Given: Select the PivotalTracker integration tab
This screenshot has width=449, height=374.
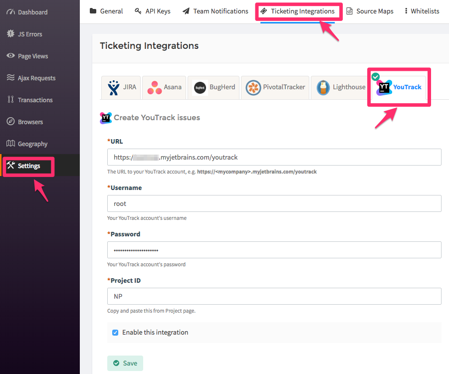Looking at the screenshot, I should pos(275,88).
